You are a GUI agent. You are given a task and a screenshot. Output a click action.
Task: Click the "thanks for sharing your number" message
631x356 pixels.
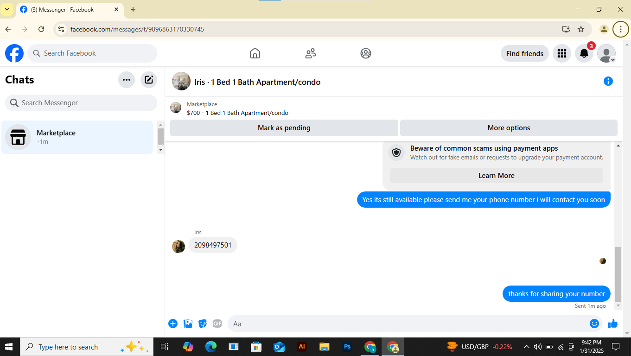556,294
